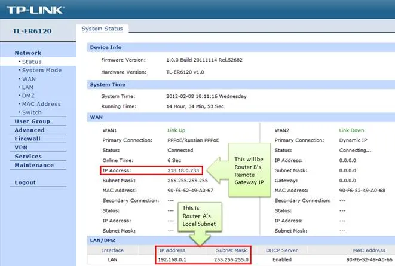Open the System Mode page

click(41, 70)
